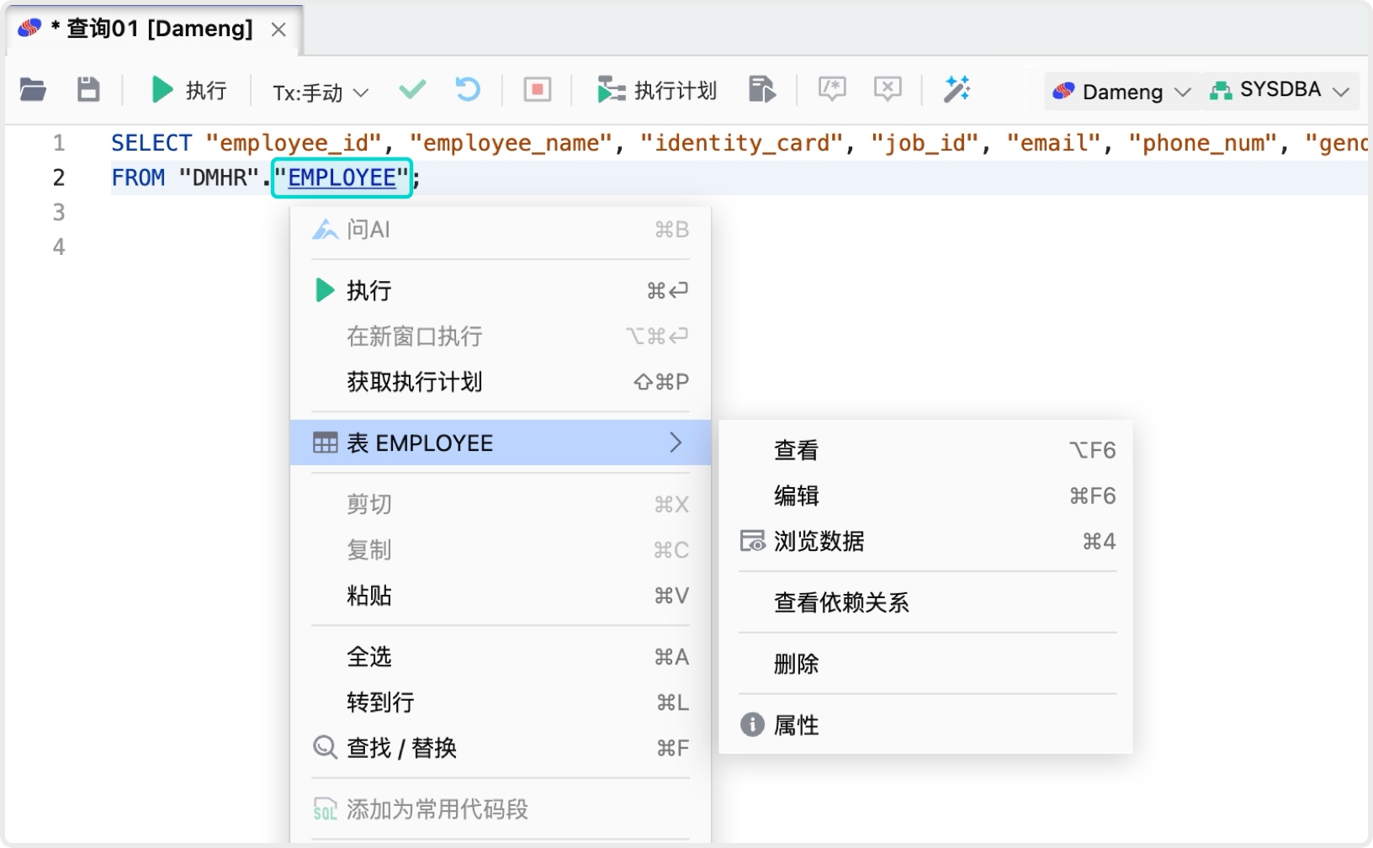The image size is (1373, 848).
Task: Select the 查询01 [Dameng] tab
Action: pos(150,28)
